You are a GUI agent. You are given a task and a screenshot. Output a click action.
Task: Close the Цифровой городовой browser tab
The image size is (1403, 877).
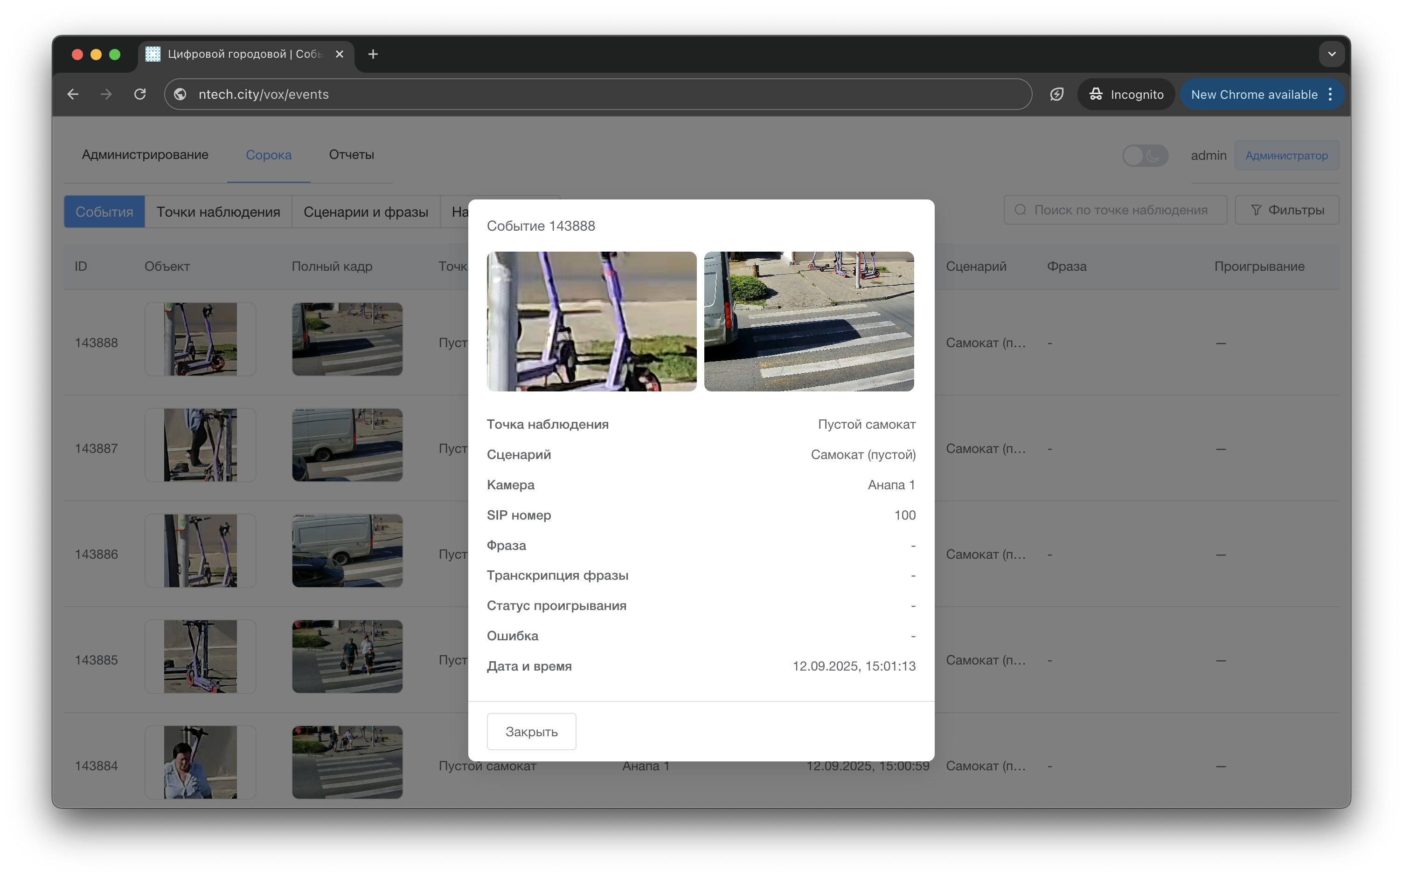[x=340, y=54]
